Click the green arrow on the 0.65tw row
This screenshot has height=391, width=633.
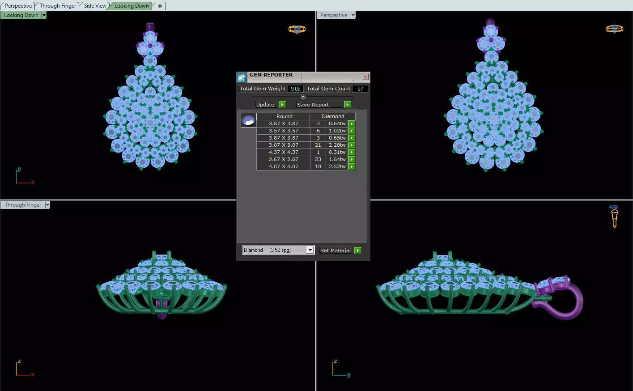[x=352, y=138]
